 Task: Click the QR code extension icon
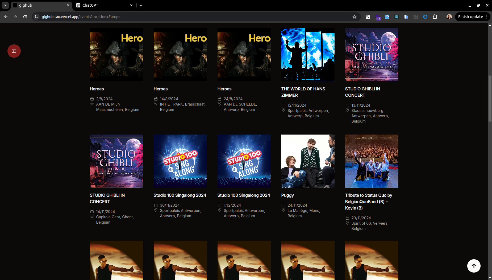(368, 17)
